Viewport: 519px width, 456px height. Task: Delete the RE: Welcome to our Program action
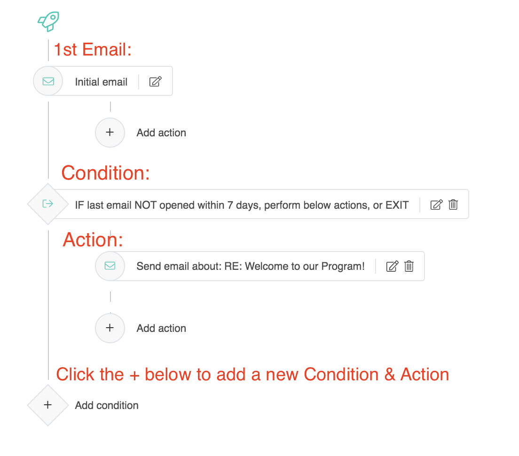pyautogui.click(x=409, y=267)
